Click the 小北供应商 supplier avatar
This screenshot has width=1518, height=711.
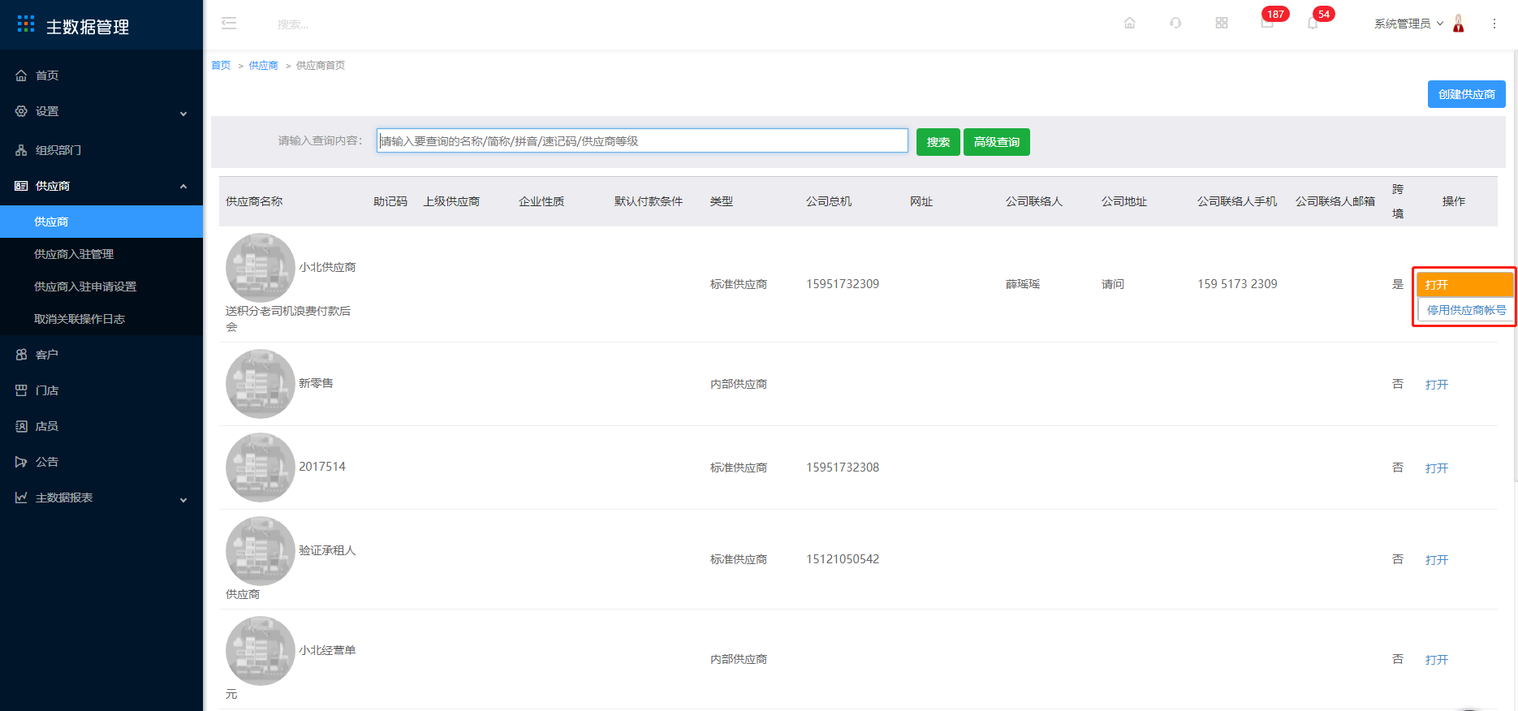click(261, 268)
